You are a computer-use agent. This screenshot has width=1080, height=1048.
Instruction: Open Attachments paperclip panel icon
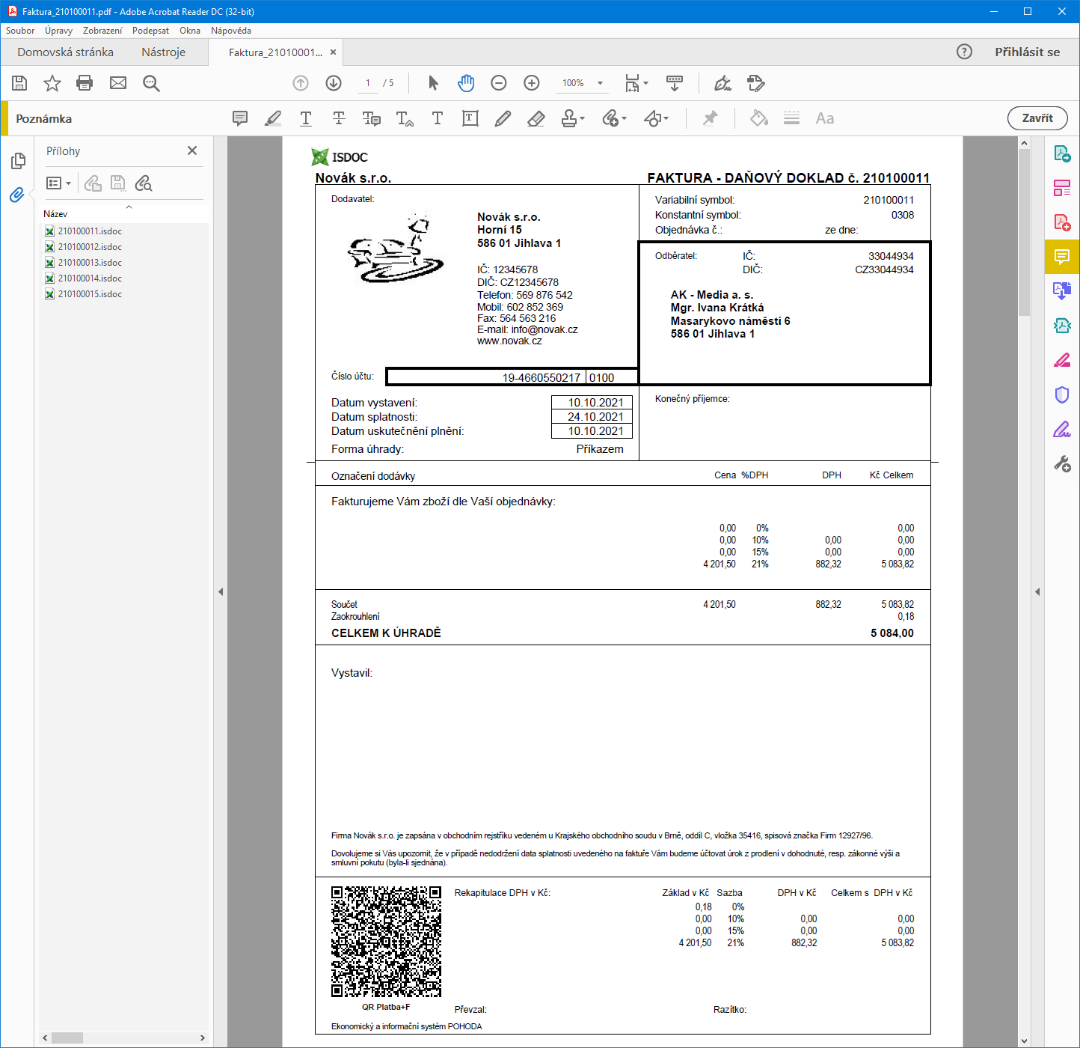[17, 195]
